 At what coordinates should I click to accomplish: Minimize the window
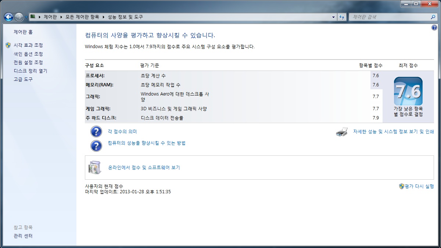[x=406, y=4]
